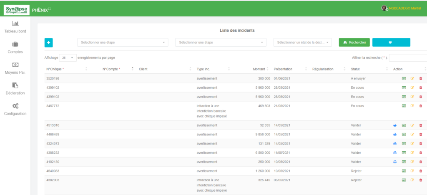
Task: Click the green Rechercher button
Action: [354, 42]
